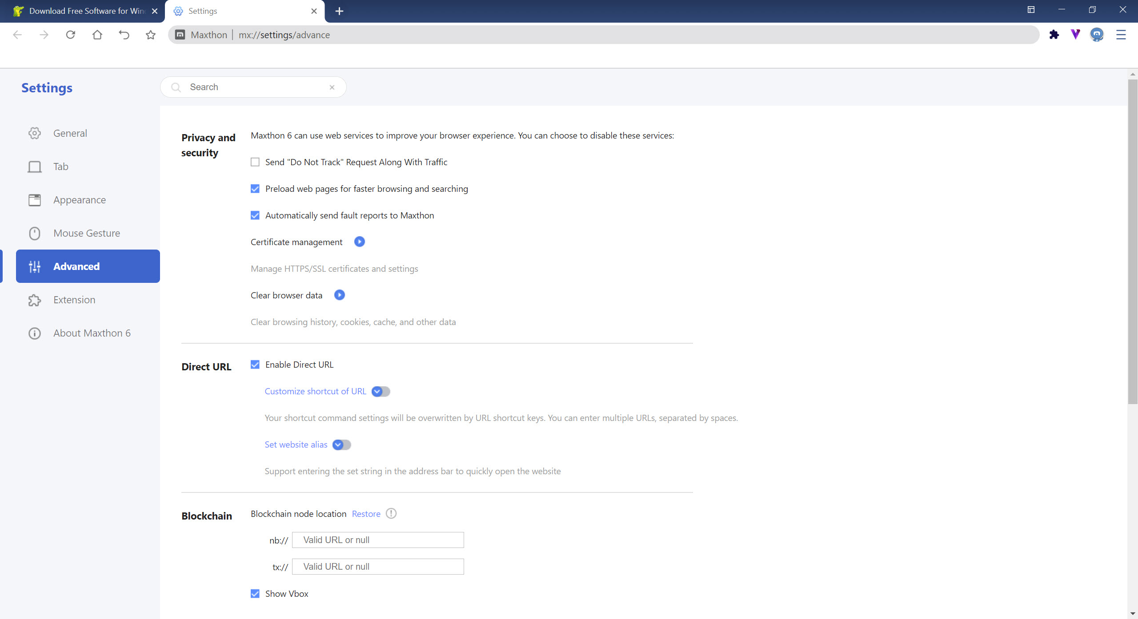Click the Appearance window icon

tap(35, 200)
